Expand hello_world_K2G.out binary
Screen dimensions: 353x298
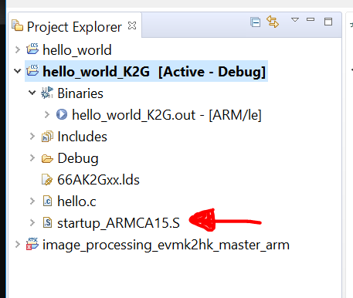(47, 114)
